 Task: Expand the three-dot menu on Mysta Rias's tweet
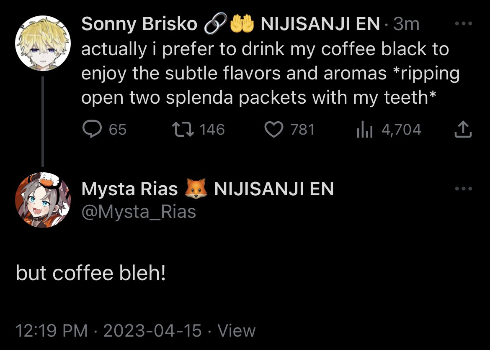tap(463, 189)
